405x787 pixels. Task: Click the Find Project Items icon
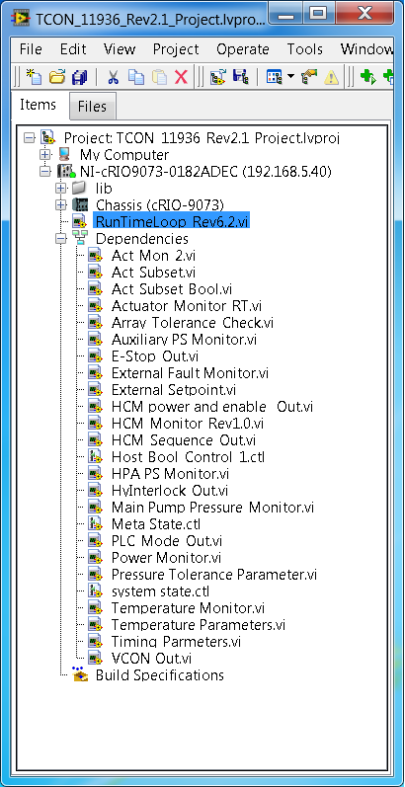308,77
